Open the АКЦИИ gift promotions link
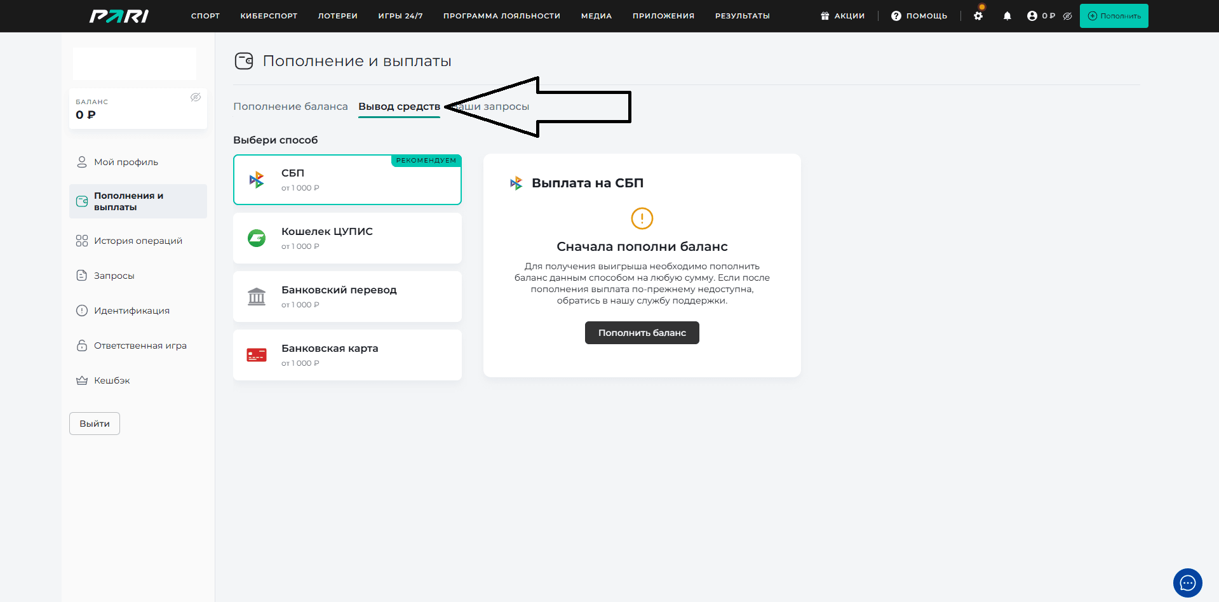The image size is (1219, 602). [x=842, y=16]
